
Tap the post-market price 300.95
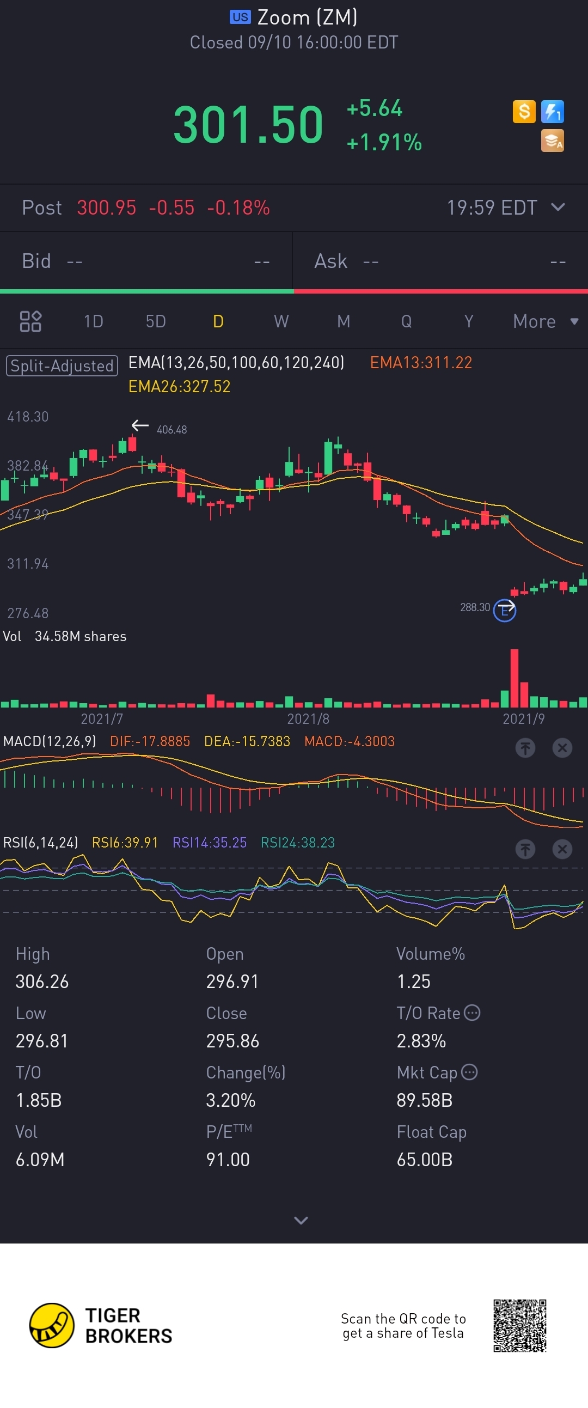tap(106, 208)
